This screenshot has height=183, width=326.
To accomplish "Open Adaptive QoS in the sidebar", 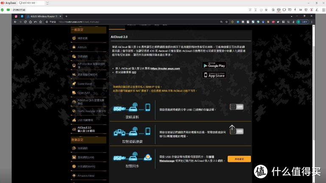I will click(88, 102).
